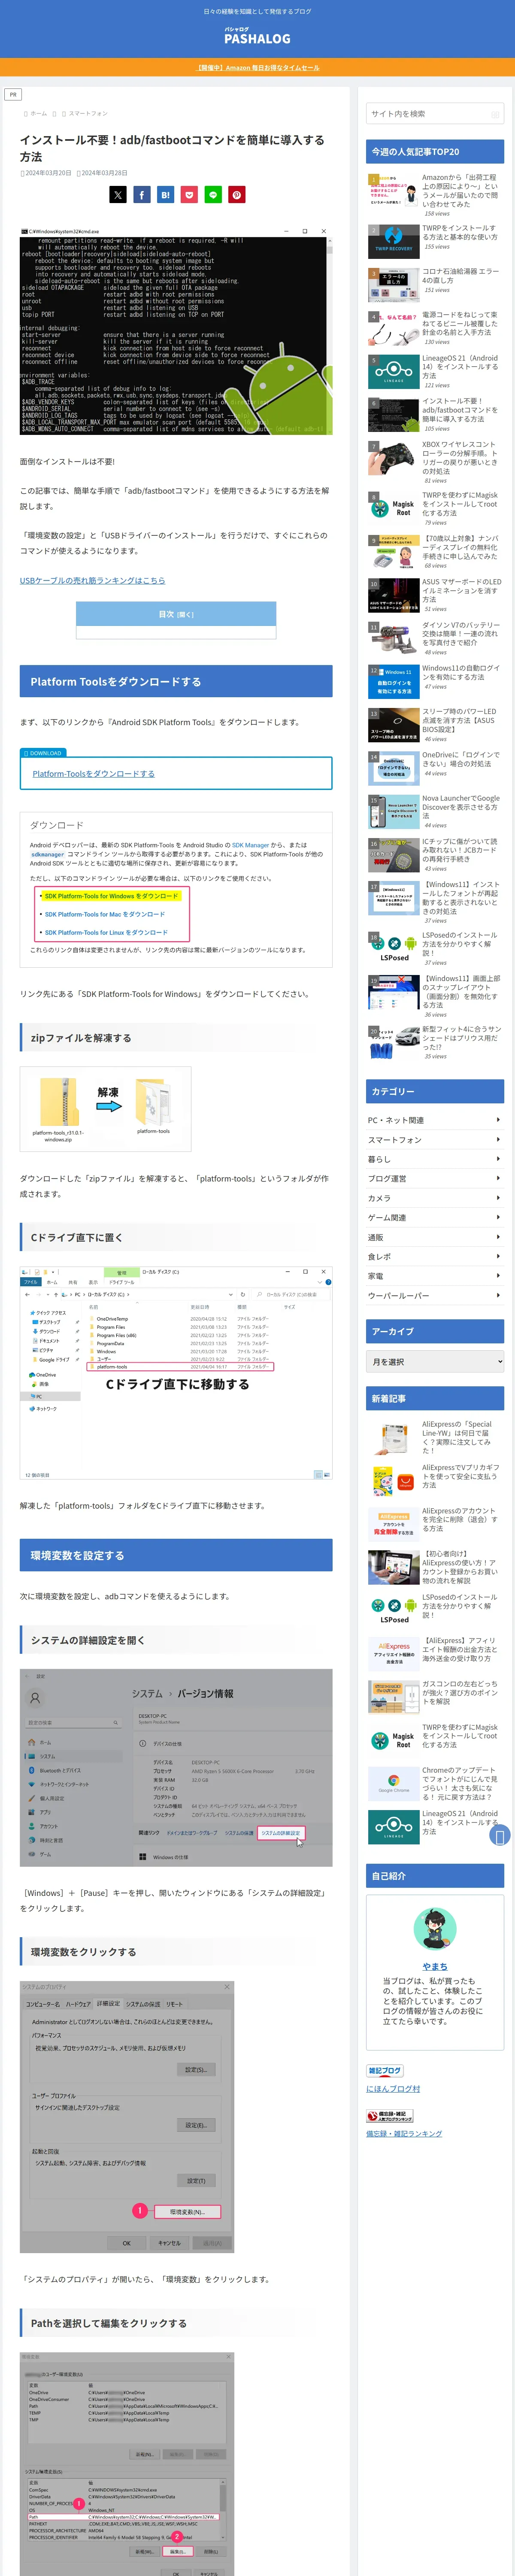Expand the 食レポ category arrow
This screenshot has height=2576, width=515.
498,1256
